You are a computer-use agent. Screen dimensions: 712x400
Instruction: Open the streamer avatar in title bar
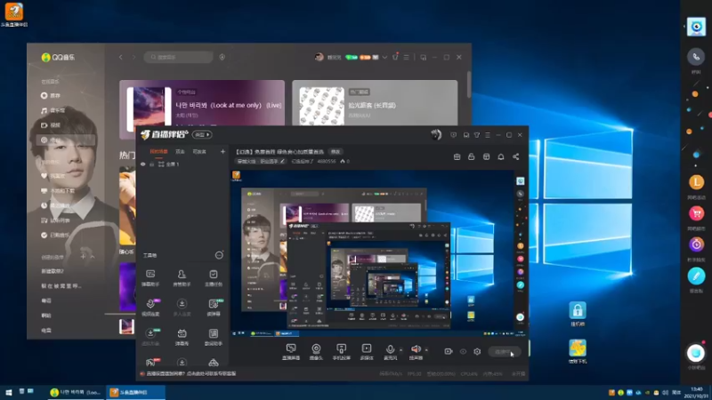click(436, 135)
